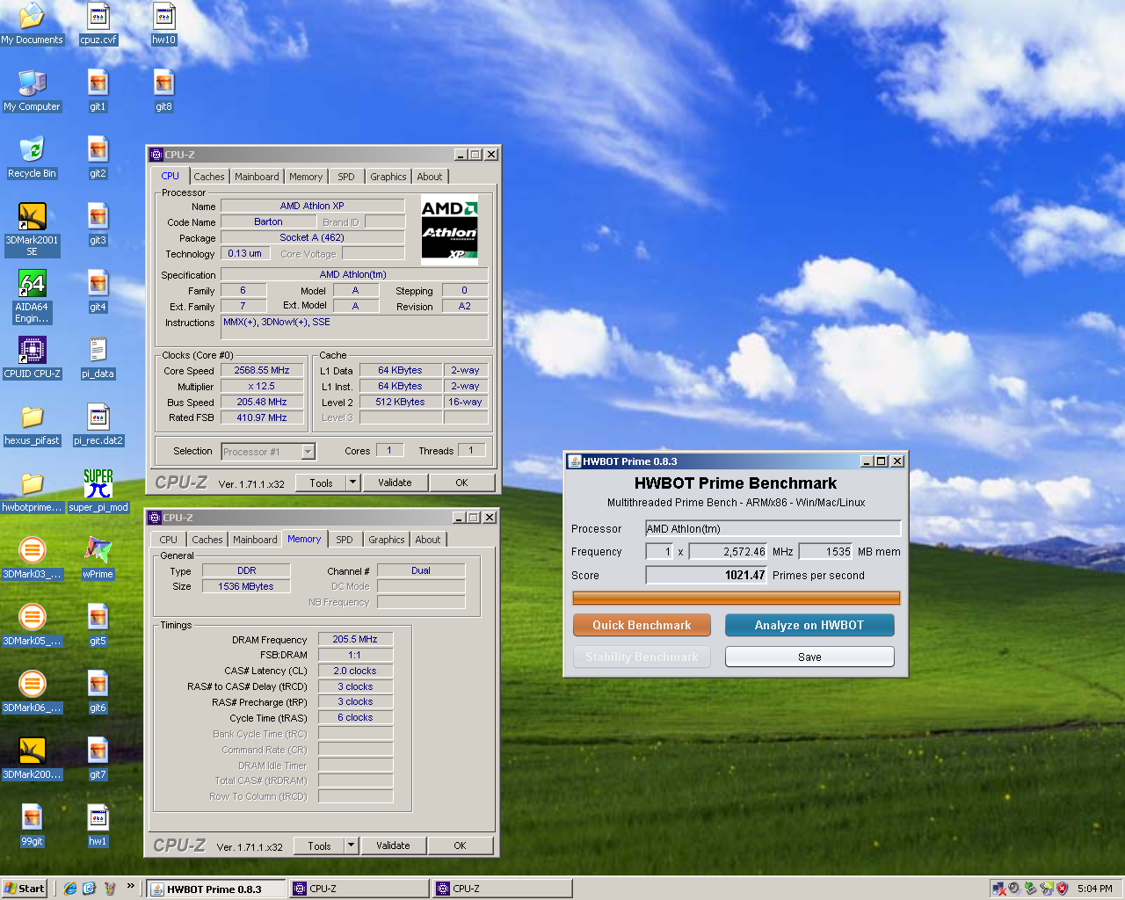The height and width of the screenshot is (900, 1125).
Task: Click Validate button in upper CPU-Z window
Action: [395, 483]
